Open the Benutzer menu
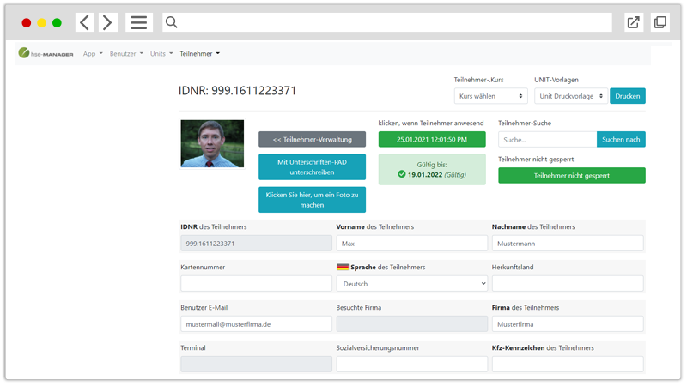Viewport: 687px width, 386px height. click(x=126, y=53)
